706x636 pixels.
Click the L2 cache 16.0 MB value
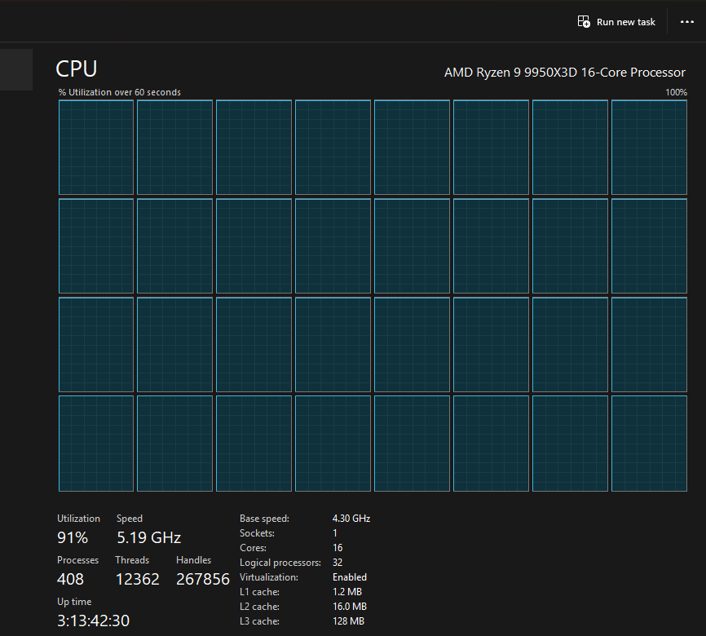point(350,607)
